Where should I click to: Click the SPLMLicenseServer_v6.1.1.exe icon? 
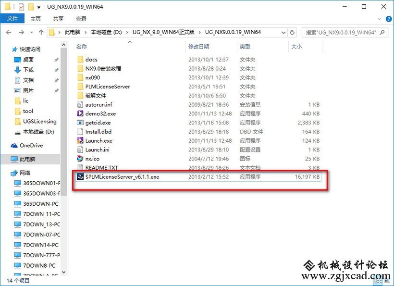[80, 177]
